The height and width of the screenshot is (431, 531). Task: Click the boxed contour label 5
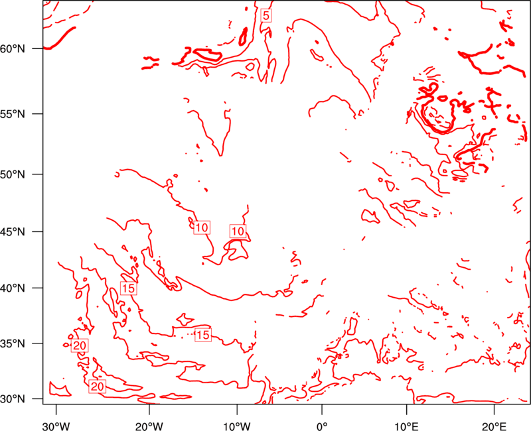266,15
